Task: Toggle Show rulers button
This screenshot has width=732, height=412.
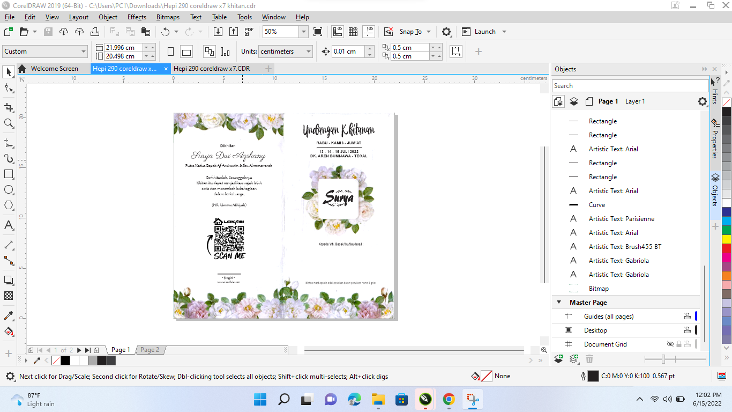Action: coord(338,32)
